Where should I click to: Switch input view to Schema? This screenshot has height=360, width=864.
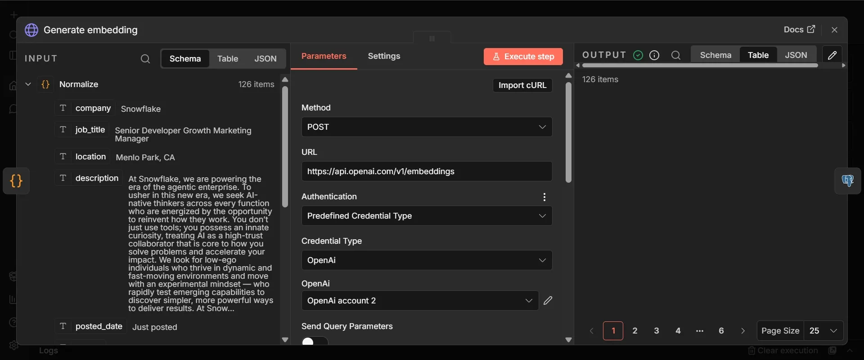185,59
